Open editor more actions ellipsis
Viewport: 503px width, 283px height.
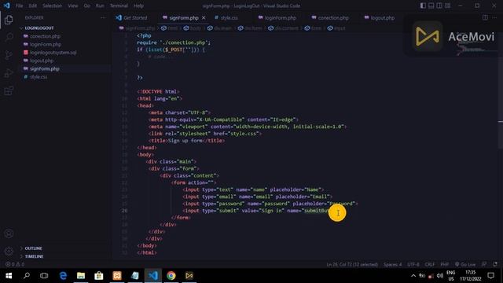(x=494, y=17)
